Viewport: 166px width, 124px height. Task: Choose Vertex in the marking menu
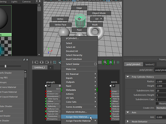(x=60, y=19)
